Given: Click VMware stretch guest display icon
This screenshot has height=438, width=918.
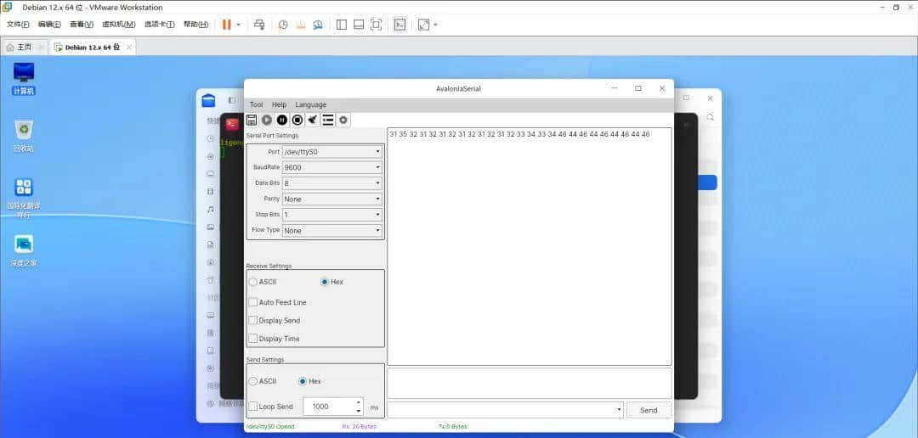Looking at the screenshot, I should [x=423, y=25].
